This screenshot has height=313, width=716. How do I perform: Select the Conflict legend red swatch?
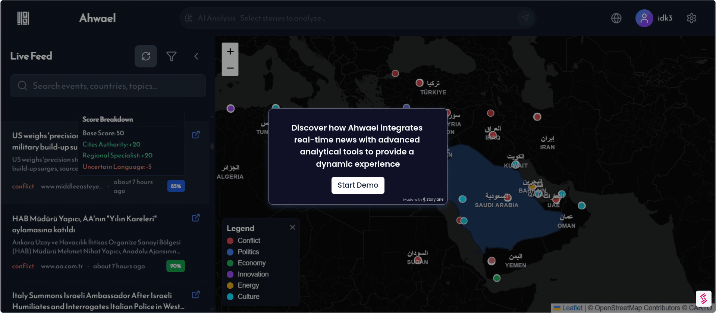230,241
